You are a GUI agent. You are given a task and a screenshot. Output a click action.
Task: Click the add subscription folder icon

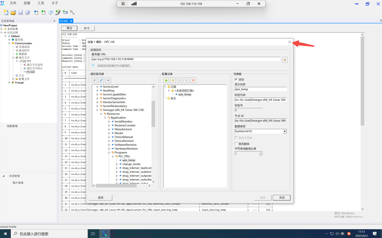(166, 80)
